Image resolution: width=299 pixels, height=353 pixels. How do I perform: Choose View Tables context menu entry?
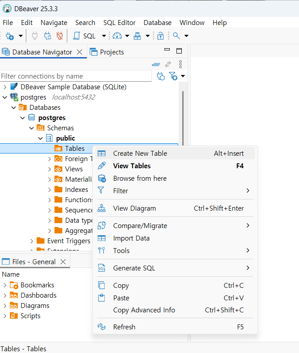pyautogui.click(x=175, y=166)
